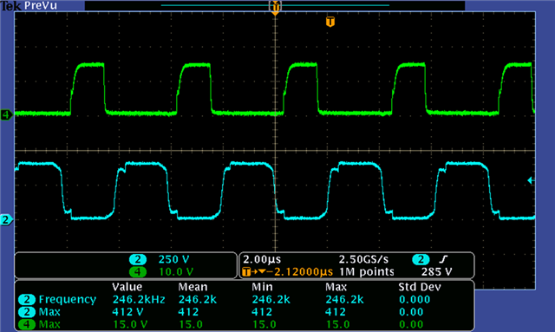
Task: Click the channel 4 ground reference marker
Action: (x=6, y=114)
